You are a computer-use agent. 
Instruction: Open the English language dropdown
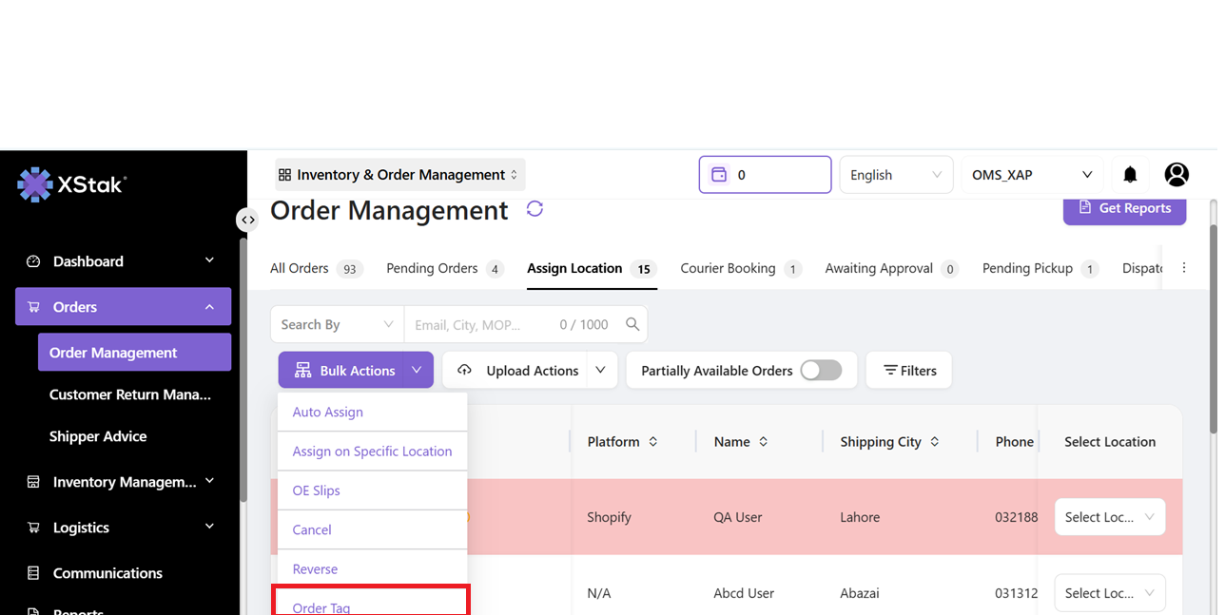[895, 175]
